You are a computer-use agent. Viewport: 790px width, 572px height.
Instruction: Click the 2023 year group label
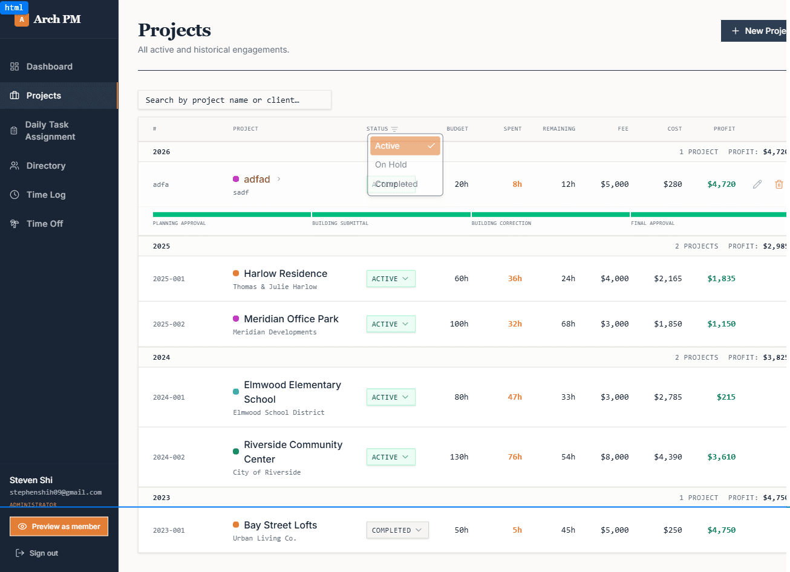pyautogui.click(x=162, y=498)
